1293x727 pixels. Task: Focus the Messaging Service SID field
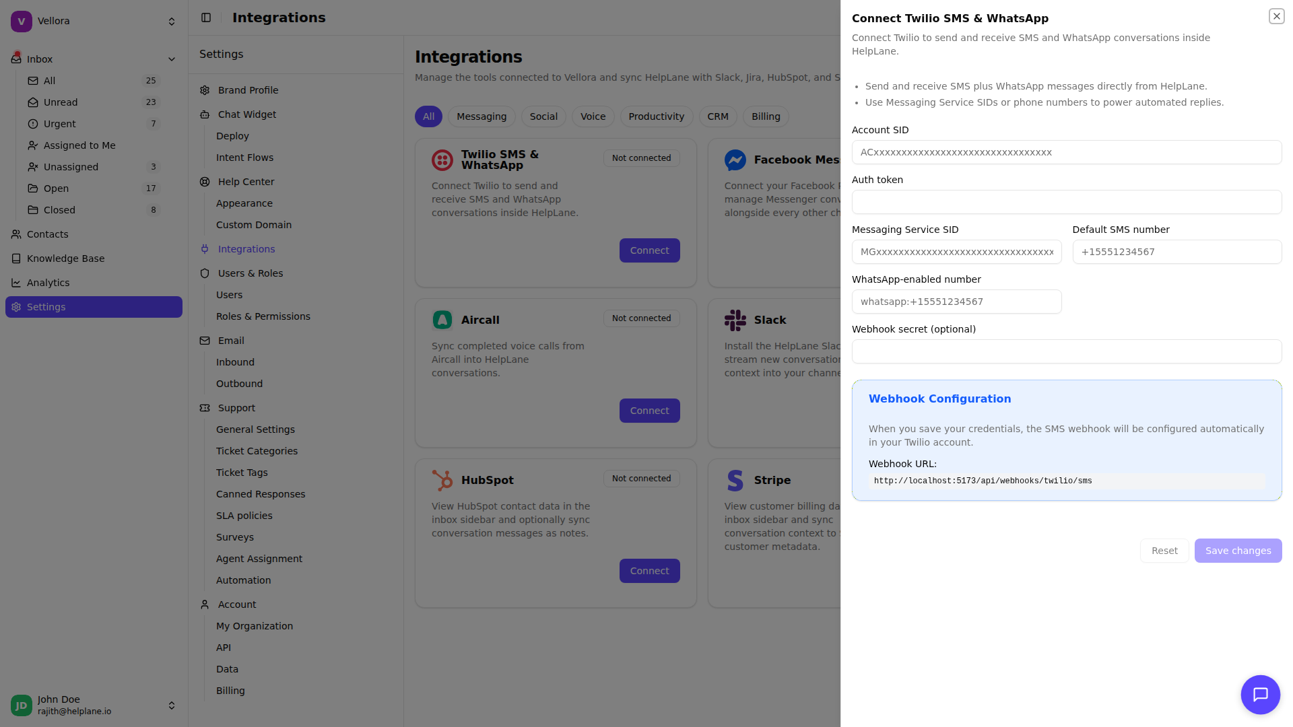pyautogui.click(x=956, y=252)
